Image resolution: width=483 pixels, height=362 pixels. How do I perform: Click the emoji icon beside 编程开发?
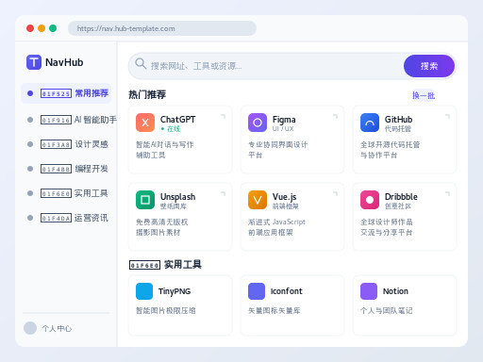[56, 169]
